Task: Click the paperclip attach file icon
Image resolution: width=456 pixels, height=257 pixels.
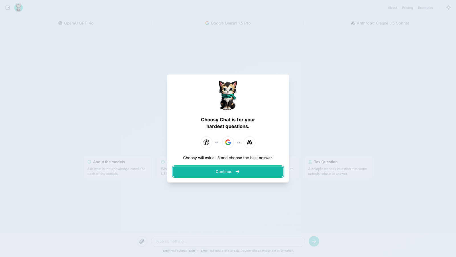Action: [x=142, y=241]
